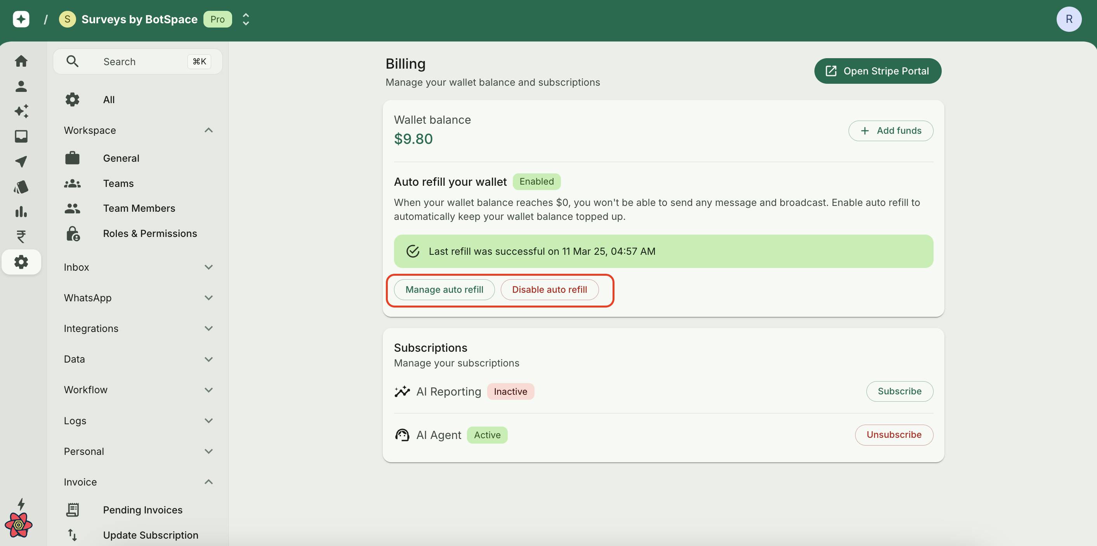1097x546 pixels.
Task: Open Team Members settings page
Action: point(138,208)
